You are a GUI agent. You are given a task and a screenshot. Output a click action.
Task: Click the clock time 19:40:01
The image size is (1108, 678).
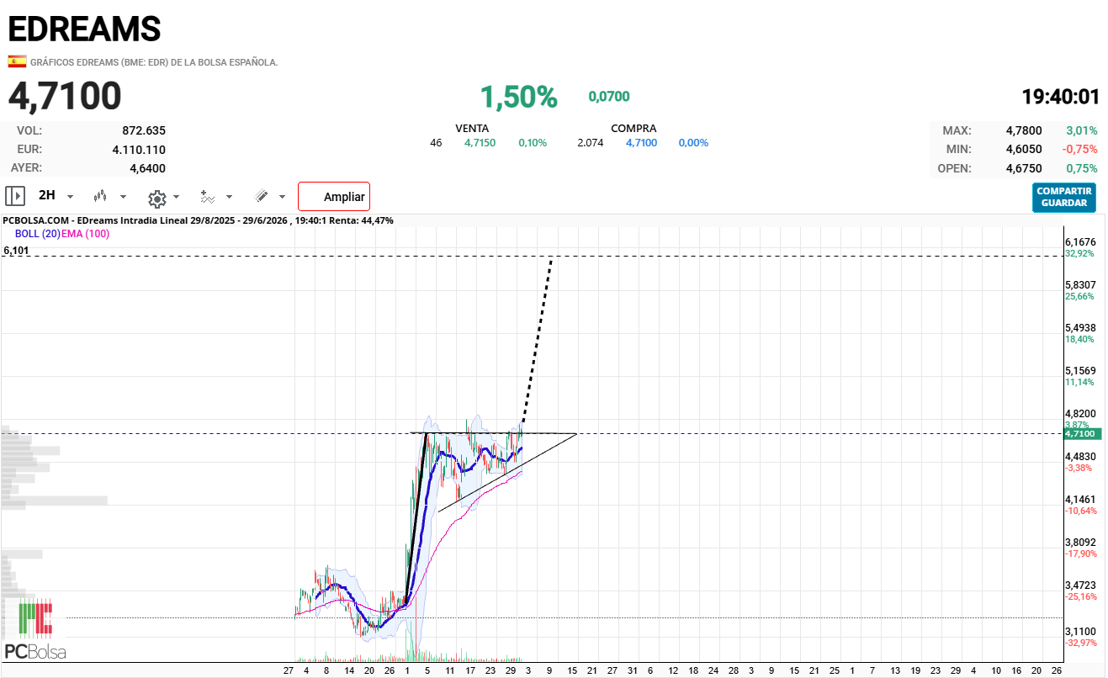(x=1060, y=96)
